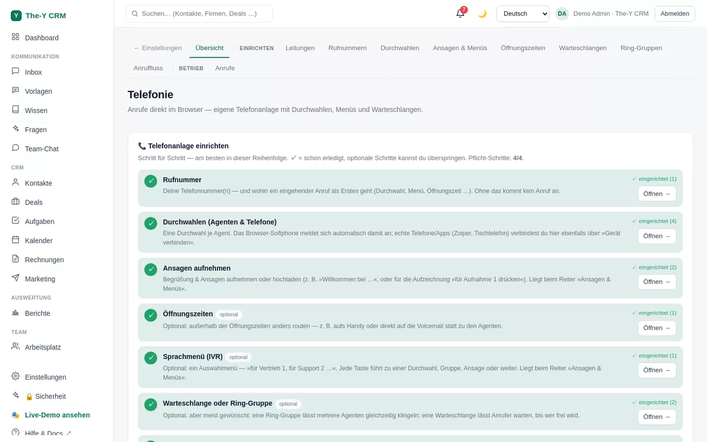Switch to the Durchwahlen tab
707x442 pixels.
(x=400, y=48)
